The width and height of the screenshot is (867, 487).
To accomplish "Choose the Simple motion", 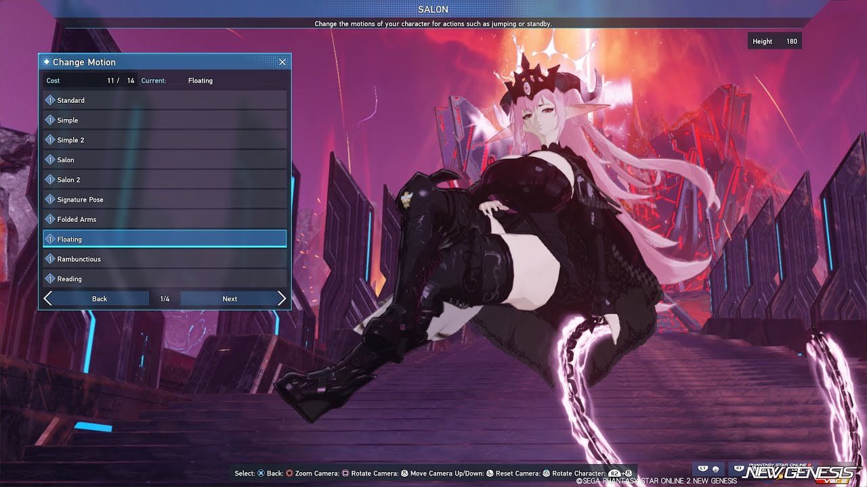I will point(165,120).
